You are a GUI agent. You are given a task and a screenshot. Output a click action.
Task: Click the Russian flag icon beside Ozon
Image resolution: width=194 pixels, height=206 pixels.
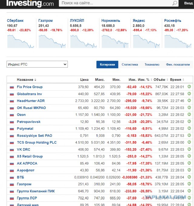[x=12, y=115]
